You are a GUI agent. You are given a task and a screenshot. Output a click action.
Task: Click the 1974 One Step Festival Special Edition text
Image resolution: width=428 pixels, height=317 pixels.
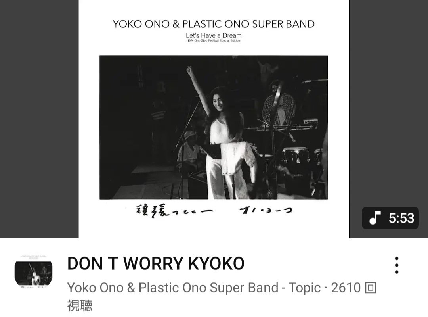click(x=214, y=41)
